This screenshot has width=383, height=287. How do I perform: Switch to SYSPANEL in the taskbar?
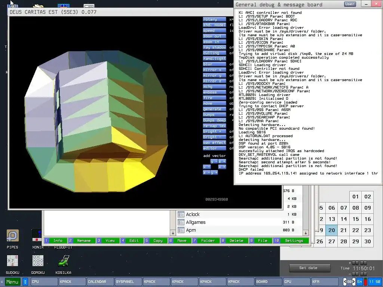point(128,282)
